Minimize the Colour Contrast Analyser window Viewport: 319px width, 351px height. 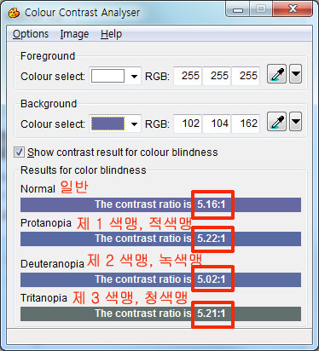(238, 9)
